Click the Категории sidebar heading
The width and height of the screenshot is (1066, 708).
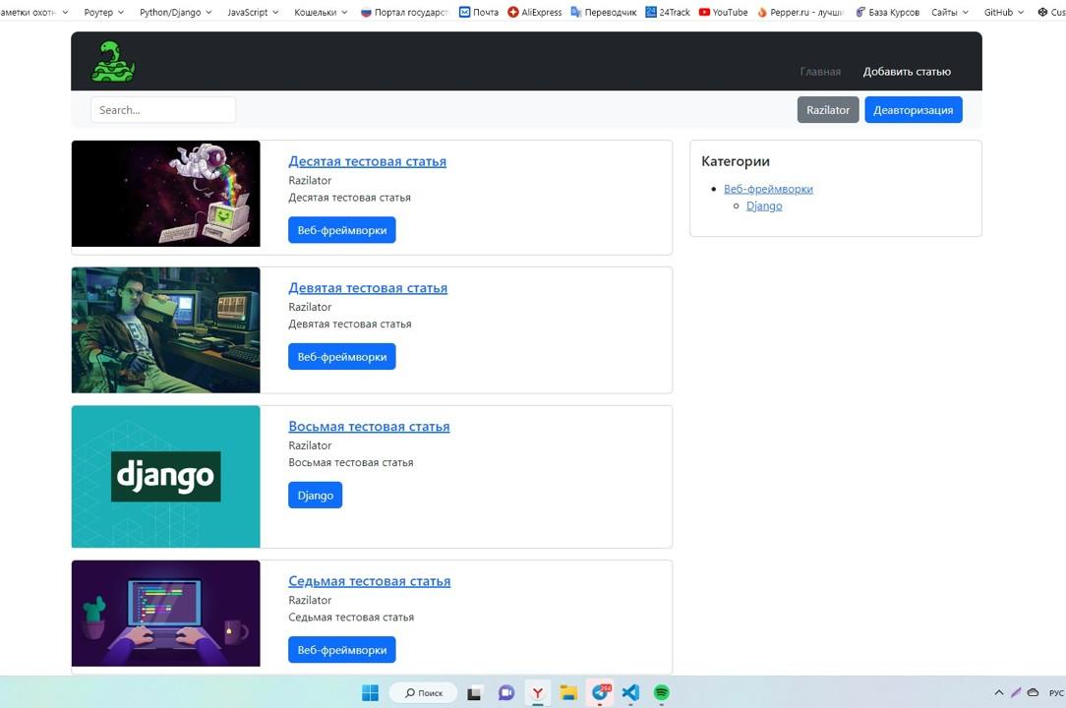736,161
